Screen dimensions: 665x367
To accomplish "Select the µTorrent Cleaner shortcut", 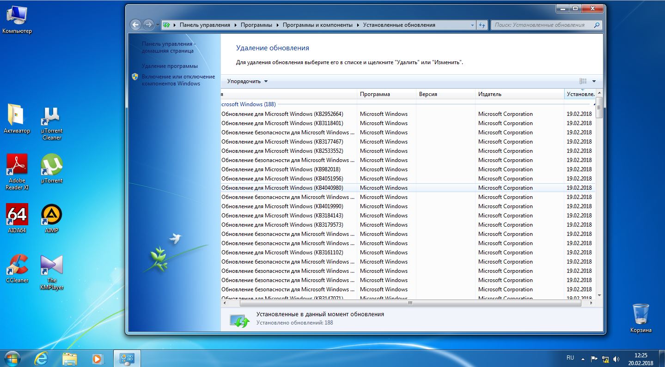I will [x=52, y=123].
